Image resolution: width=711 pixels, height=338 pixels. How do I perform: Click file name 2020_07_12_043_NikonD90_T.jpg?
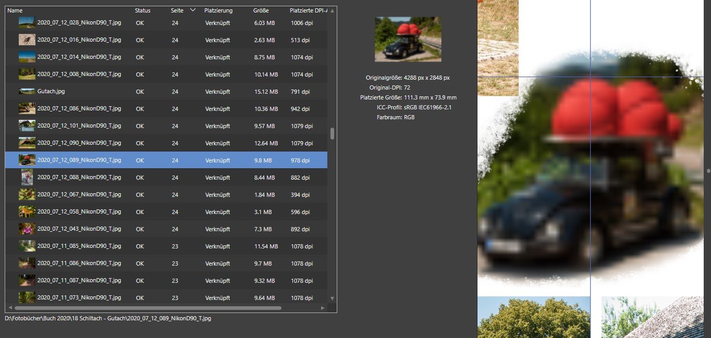click(x=79, y=229)
